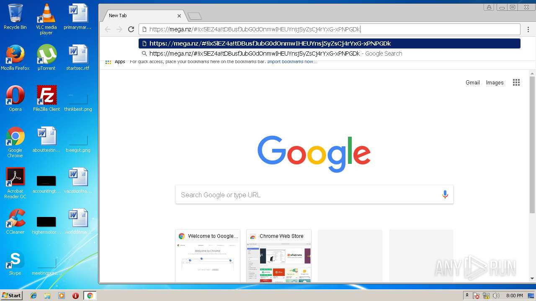
Task: Open the Welcome to Google Chrome thumbnail
Action: tap(208, 256)
